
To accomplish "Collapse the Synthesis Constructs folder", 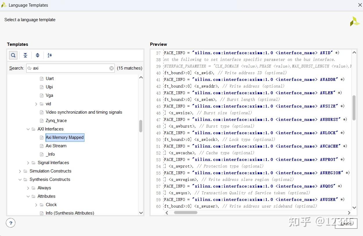I will point(20,179).
